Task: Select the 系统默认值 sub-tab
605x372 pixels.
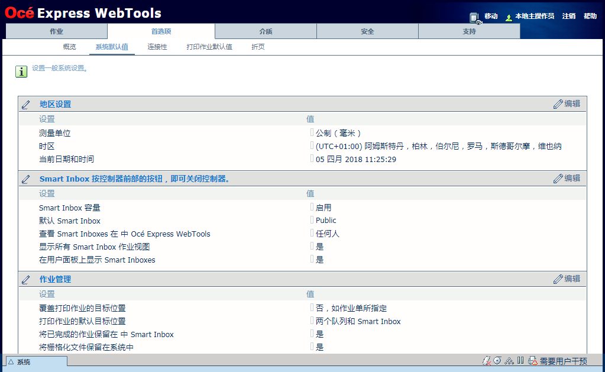Action: pos(112,47)
